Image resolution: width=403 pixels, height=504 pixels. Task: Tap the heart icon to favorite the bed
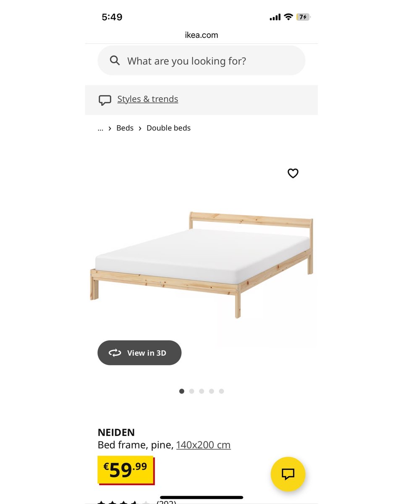pyautogui.click(x=293, y=173)
